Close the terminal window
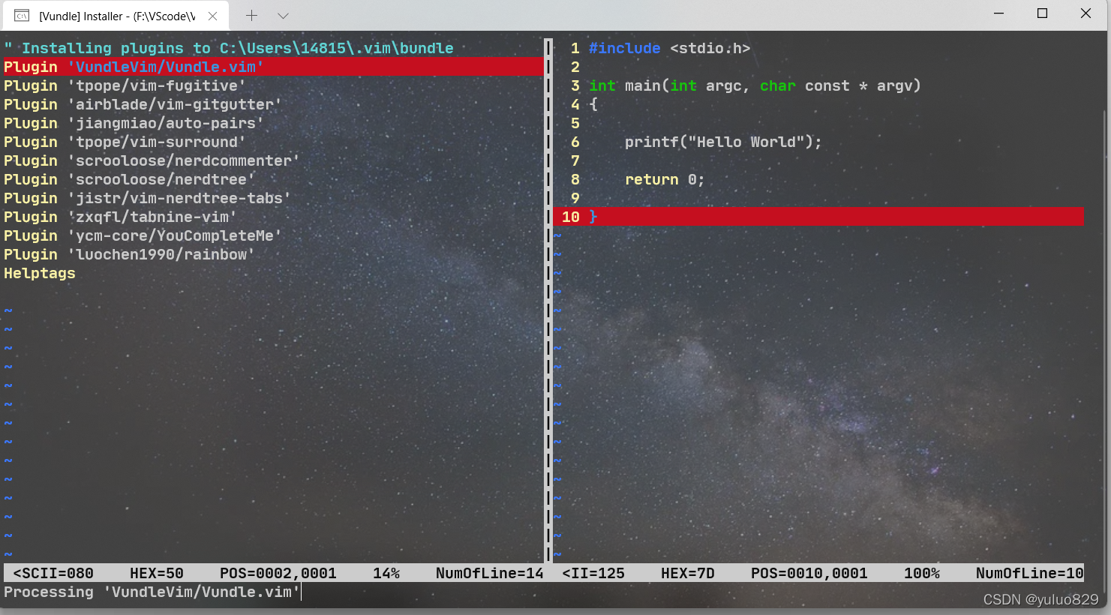Image resolution: width=1111 pixels, height=615 pixels. tap(1085, 13)
